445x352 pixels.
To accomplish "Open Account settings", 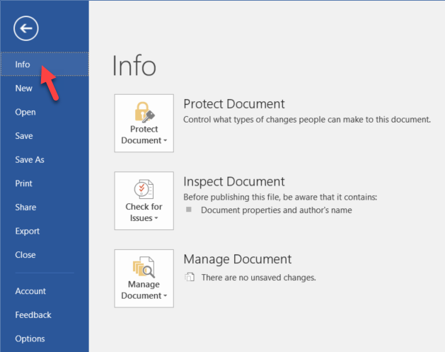I will click(x=45, y=291).
